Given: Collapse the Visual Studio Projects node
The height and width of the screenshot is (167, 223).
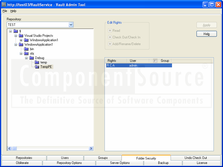Looking at the screenshot, I should [x=16, y=36].
